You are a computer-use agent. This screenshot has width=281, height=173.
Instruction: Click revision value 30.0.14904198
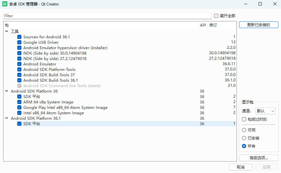pyautogui.click(x=222, y=53)
